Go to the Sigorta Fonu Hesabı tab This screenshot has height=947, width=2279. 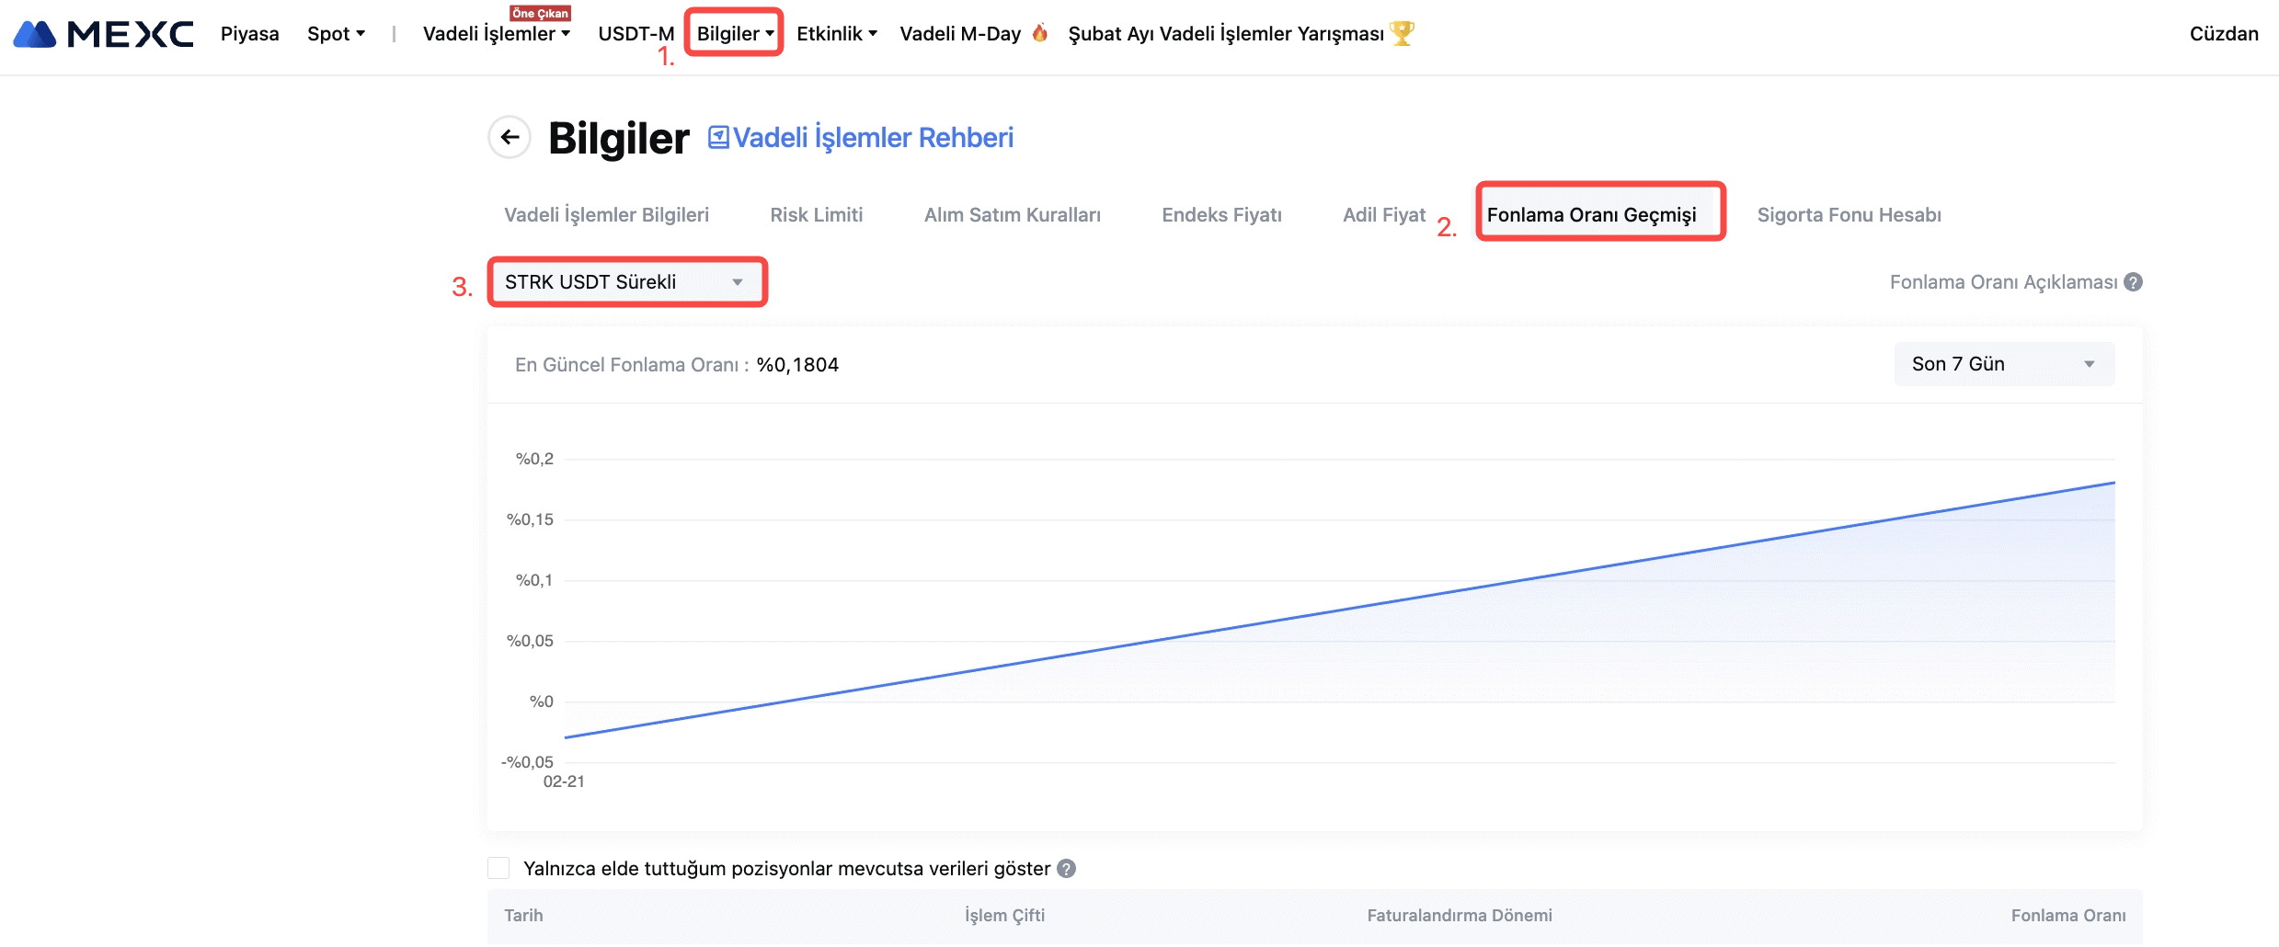[1849, 215]
